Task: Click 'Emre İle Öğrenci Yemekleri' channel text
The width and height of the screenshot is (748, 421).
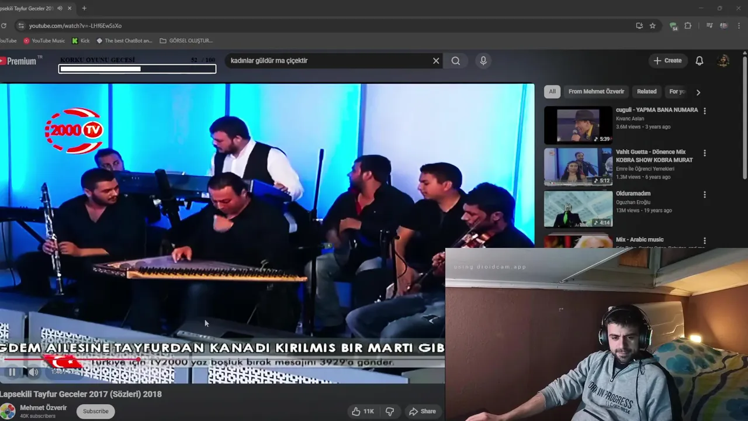Action: (x=645, y=169)
